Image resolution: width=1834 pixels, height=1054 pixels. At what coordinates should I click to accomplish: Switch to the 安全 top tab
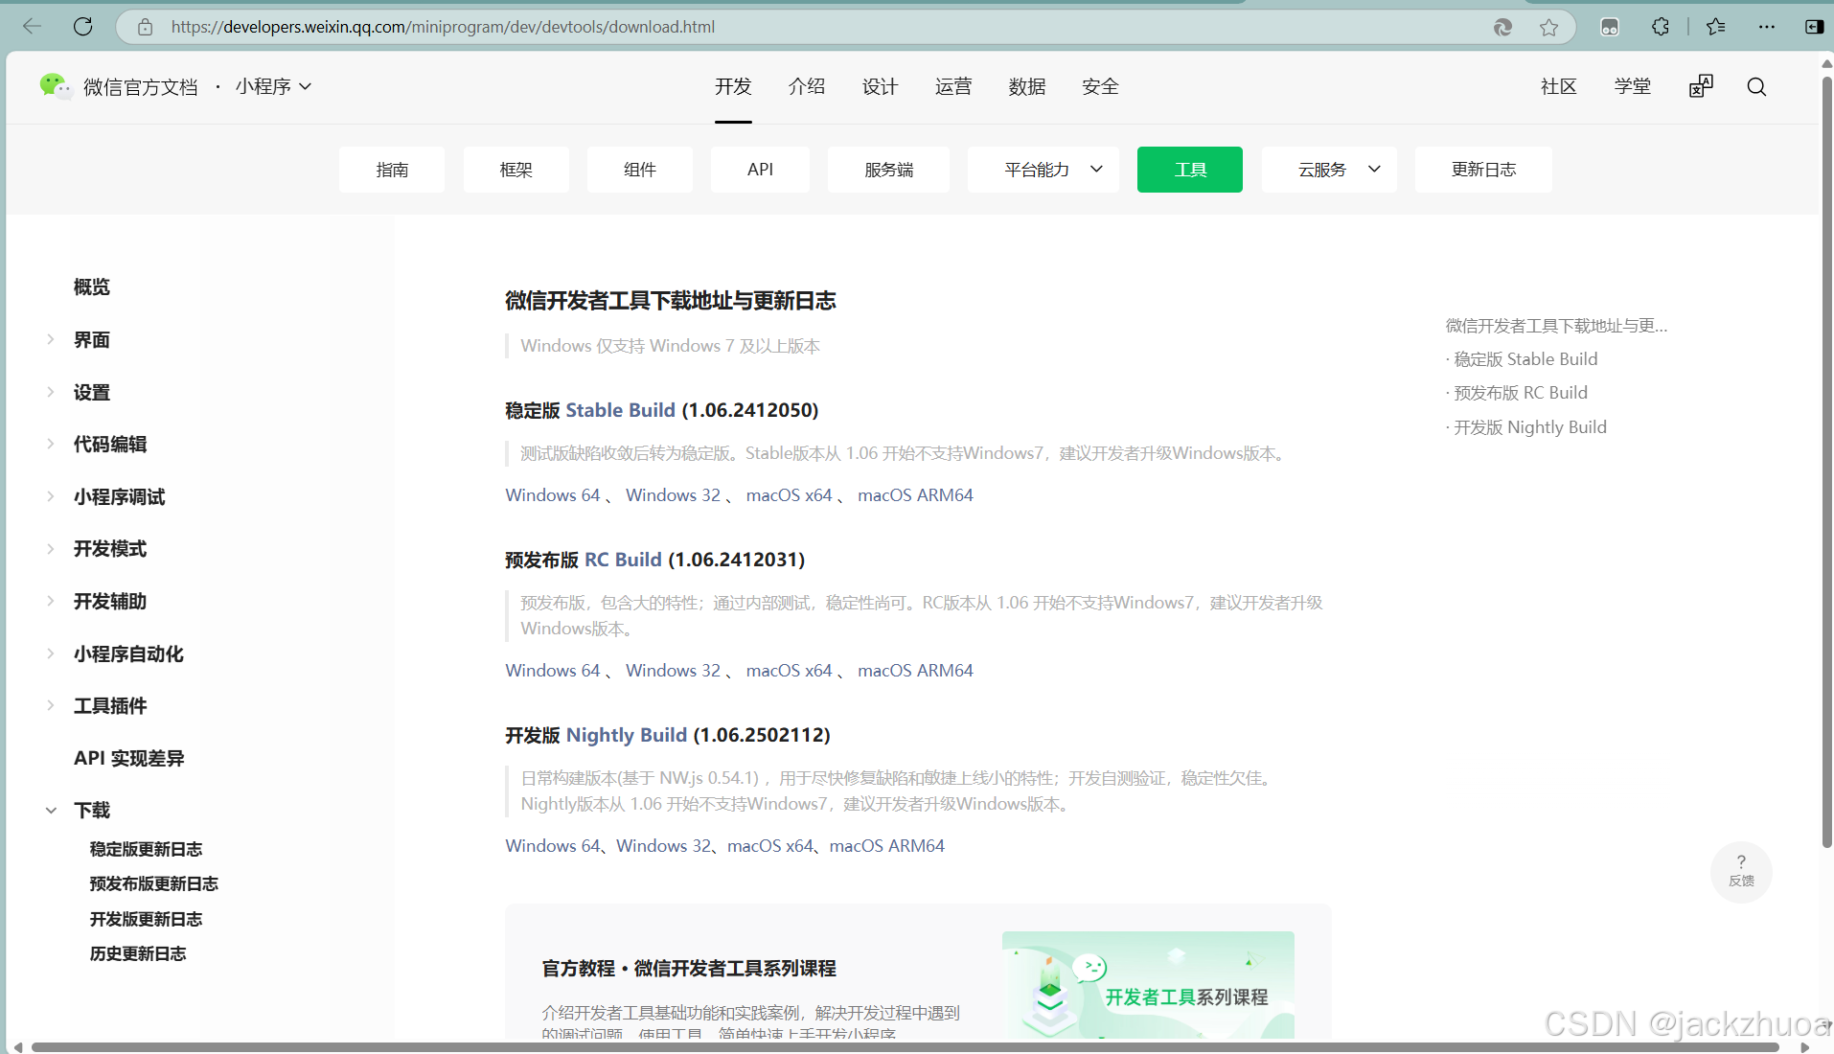click(x=1100, y=86)
